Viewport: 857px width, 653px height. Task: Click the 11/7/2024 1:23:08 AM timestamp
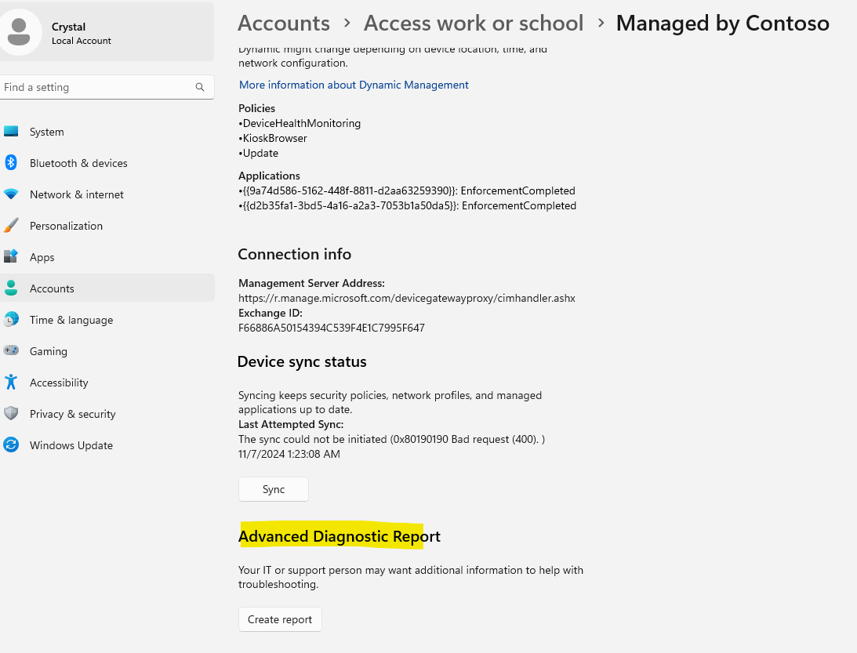[289, 454]
